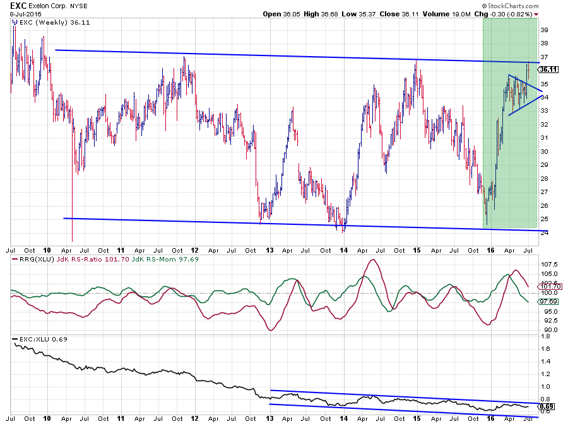Image resolution: width=568 pixels, height=424 pixels.
Task: Click the RRG(XLU) legend line marker
Action: click(14, 260)
